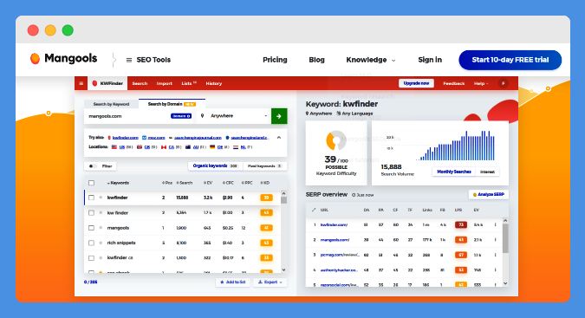Tick the select-all keywords header checkbox
The width and height of the screenshot is (585, 318).
point(91,183)
